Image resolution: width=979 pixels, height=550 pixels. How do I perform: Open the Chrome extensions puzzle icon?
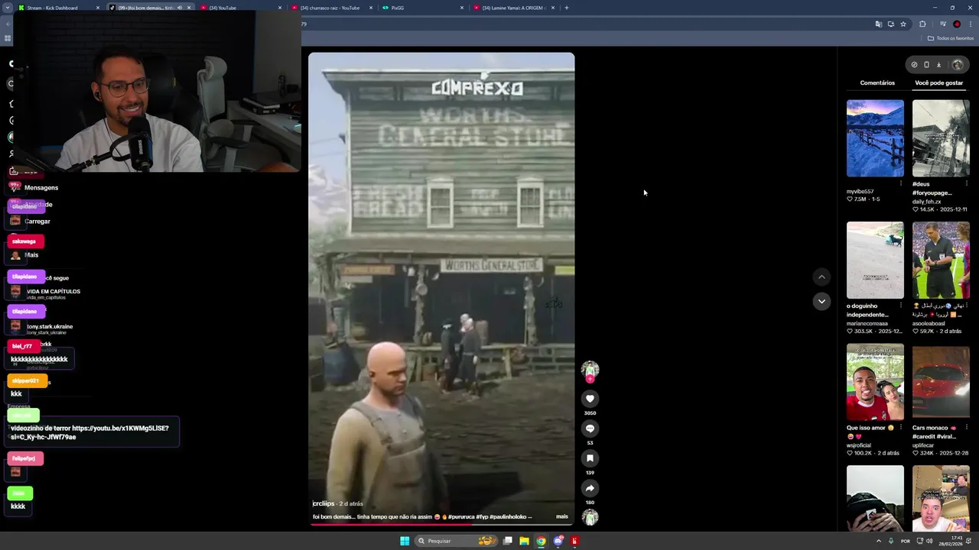click(x=922, y=24)
